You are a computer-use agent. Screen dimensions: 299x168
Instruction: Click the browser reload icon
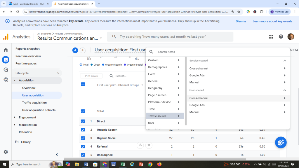18,12
